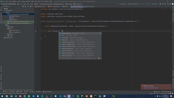
Task: Open the Layout Inspector panel
Action: tap(166, 92)
